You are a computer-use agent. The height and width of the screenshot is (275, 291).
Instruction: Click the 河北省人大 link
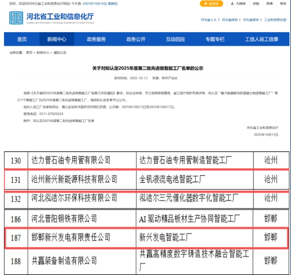(209, 20)
